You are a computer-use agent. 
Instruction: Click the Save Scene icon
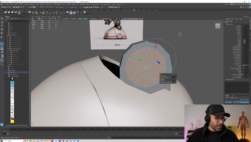coord(18,7)
